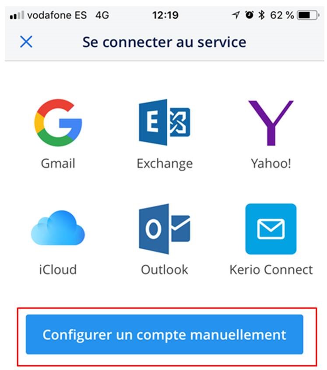327x370 pixels.
Task: Select the Kerio Connect envelope icon
Action: pyautogui.click(x=271, y=229)
